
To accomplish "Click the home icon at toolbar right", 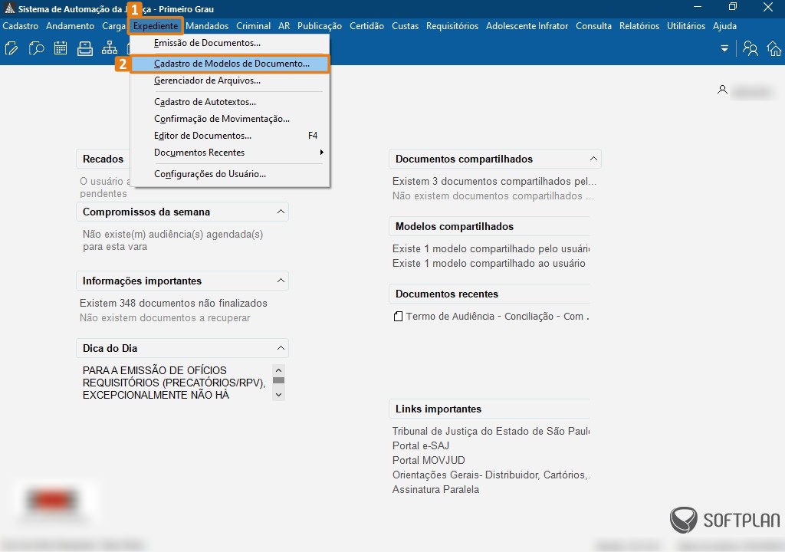I will pyautogui.click(x=774, y=48).
